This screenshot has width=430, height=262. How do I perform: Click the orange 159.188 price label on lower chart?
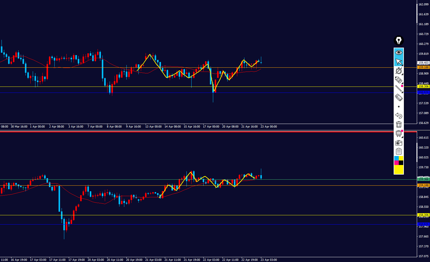[x=423, y=185]
